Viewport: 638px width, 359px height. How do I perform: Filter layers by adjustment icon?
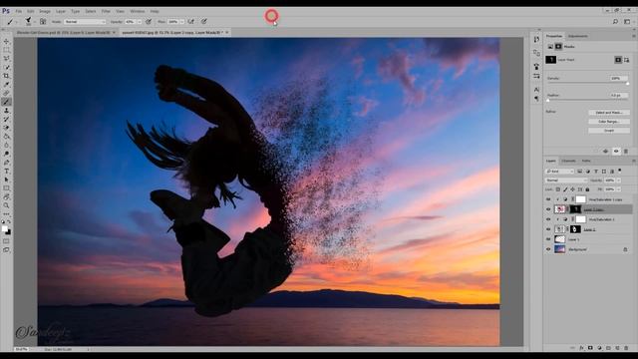pos(587,172)
